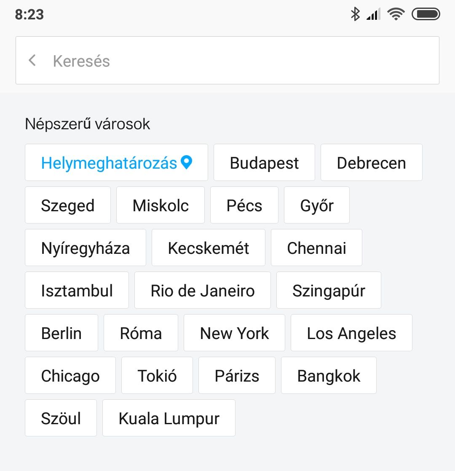
Task: Select the Miskolc city button
Action: 161,205
